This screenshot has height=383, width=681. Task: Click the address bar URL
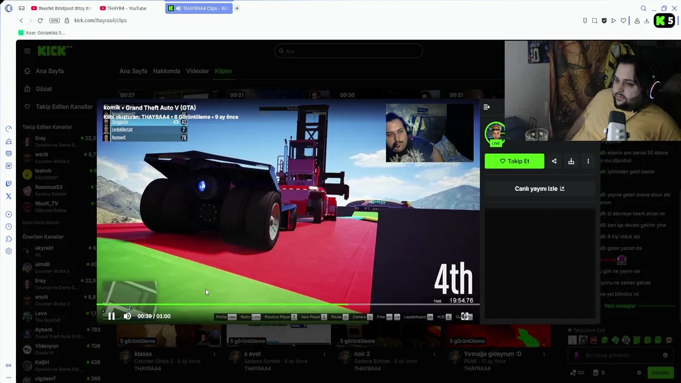[101, 20]
